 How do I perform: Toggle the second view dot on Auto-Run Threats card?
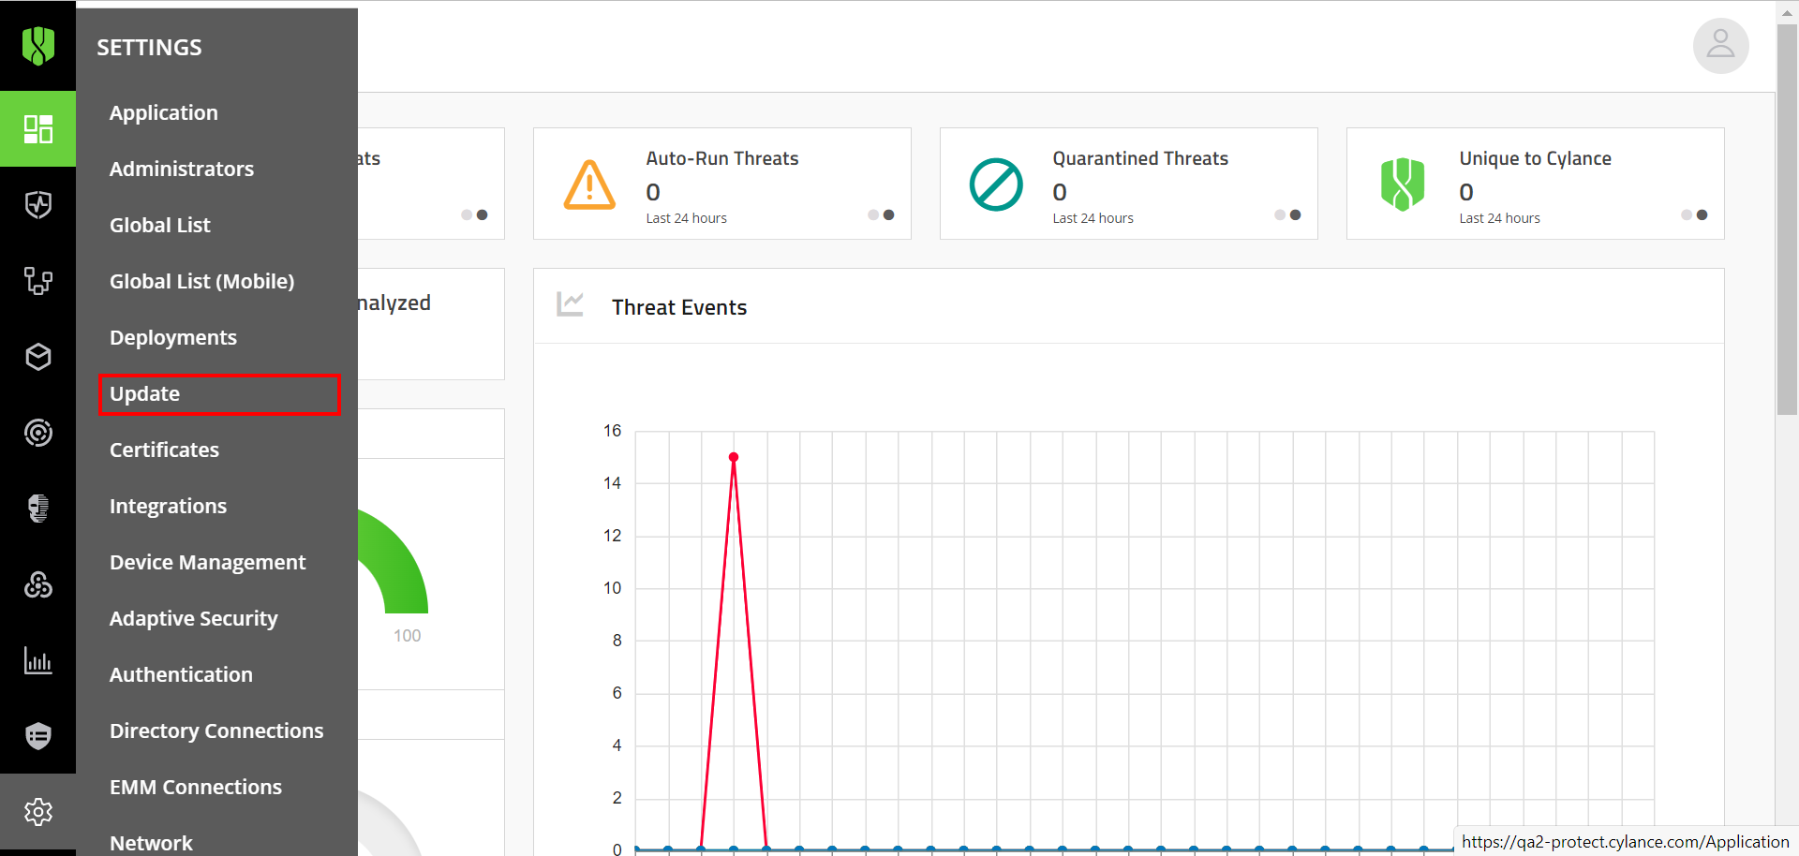point(888,214)
